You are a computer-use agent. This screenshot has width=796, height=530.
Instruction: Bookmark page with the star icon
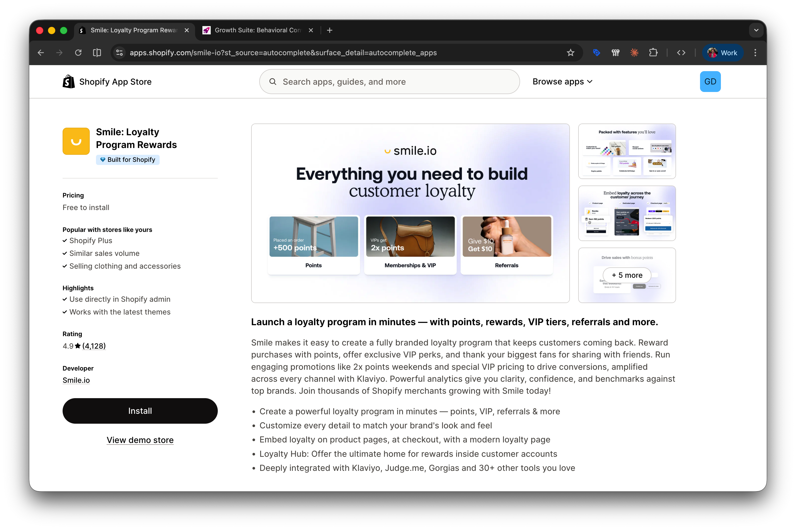(570, 53)
